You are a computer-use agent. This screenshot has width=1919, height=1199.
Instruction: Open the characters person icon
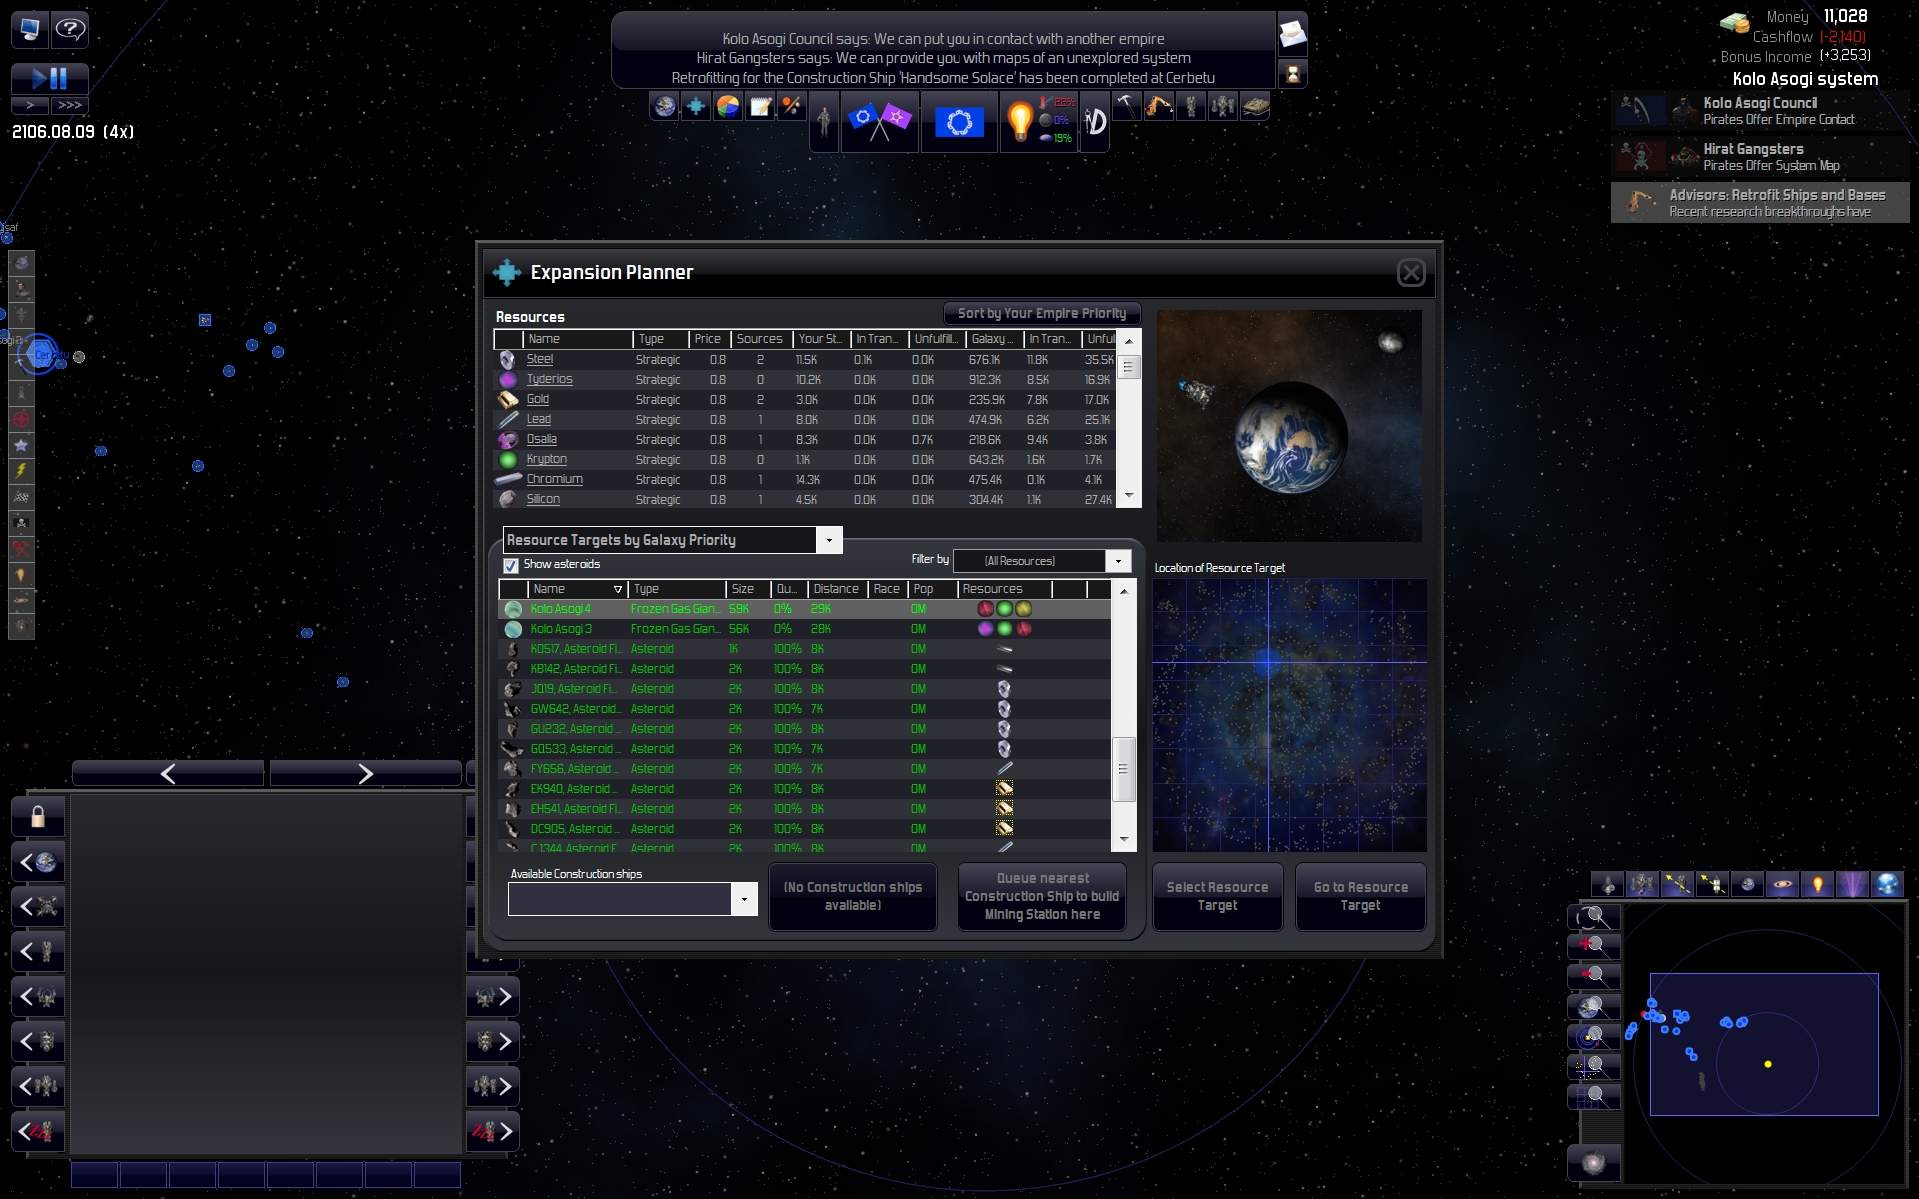824,122
